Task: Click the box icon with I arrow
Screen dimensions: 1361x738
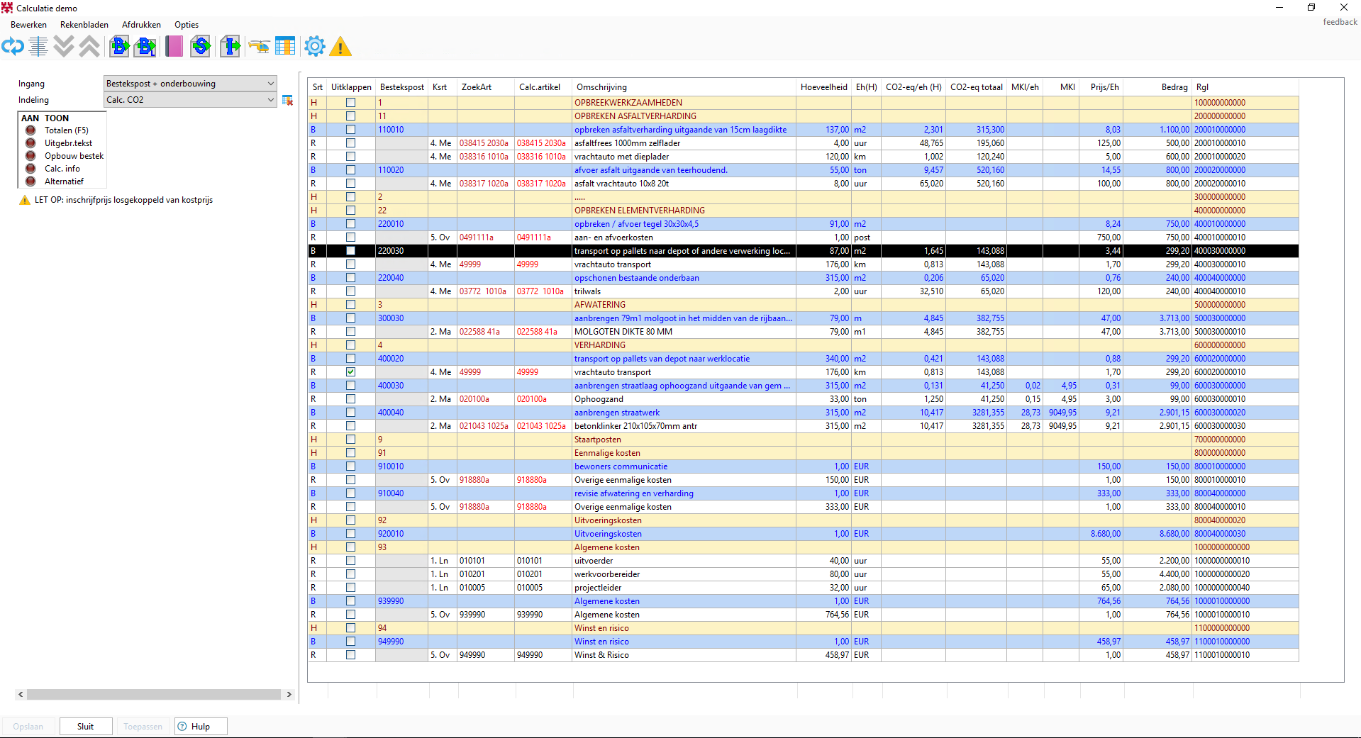Action: pos(230,47)
